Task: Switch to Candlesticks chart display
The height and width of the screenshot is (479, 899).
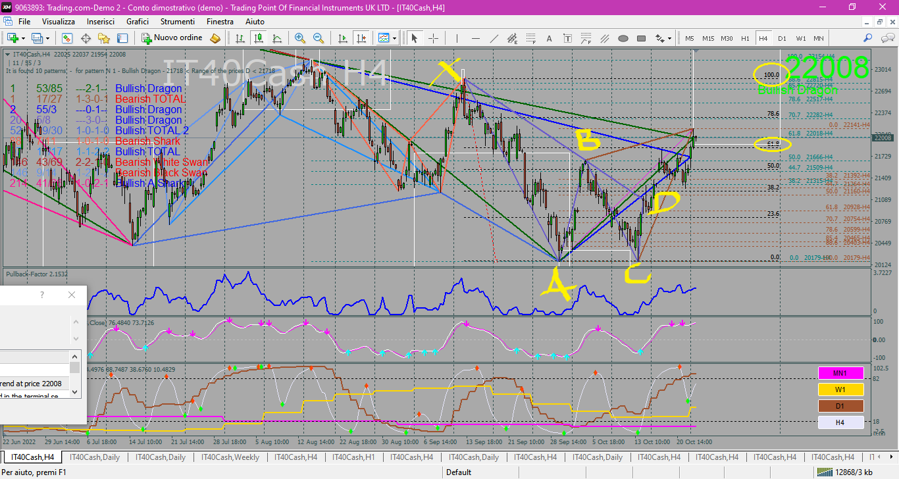Action: pyautogui.click(x=259, y=38)
